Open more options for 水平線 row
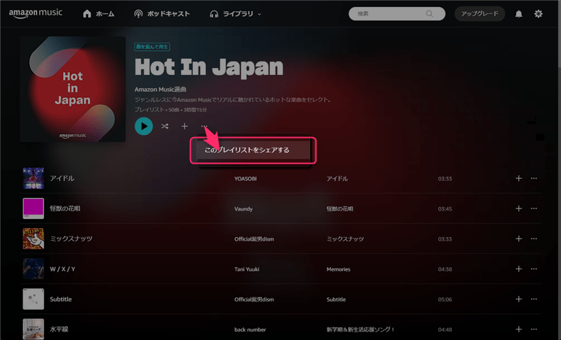 [534, 329]
